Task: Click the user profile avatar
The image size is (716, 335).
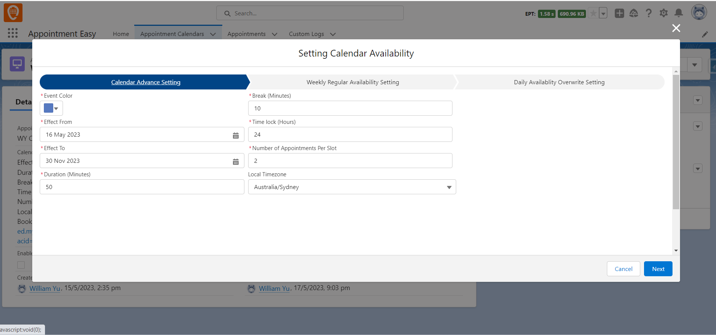Action: click(x=699, y=12)
